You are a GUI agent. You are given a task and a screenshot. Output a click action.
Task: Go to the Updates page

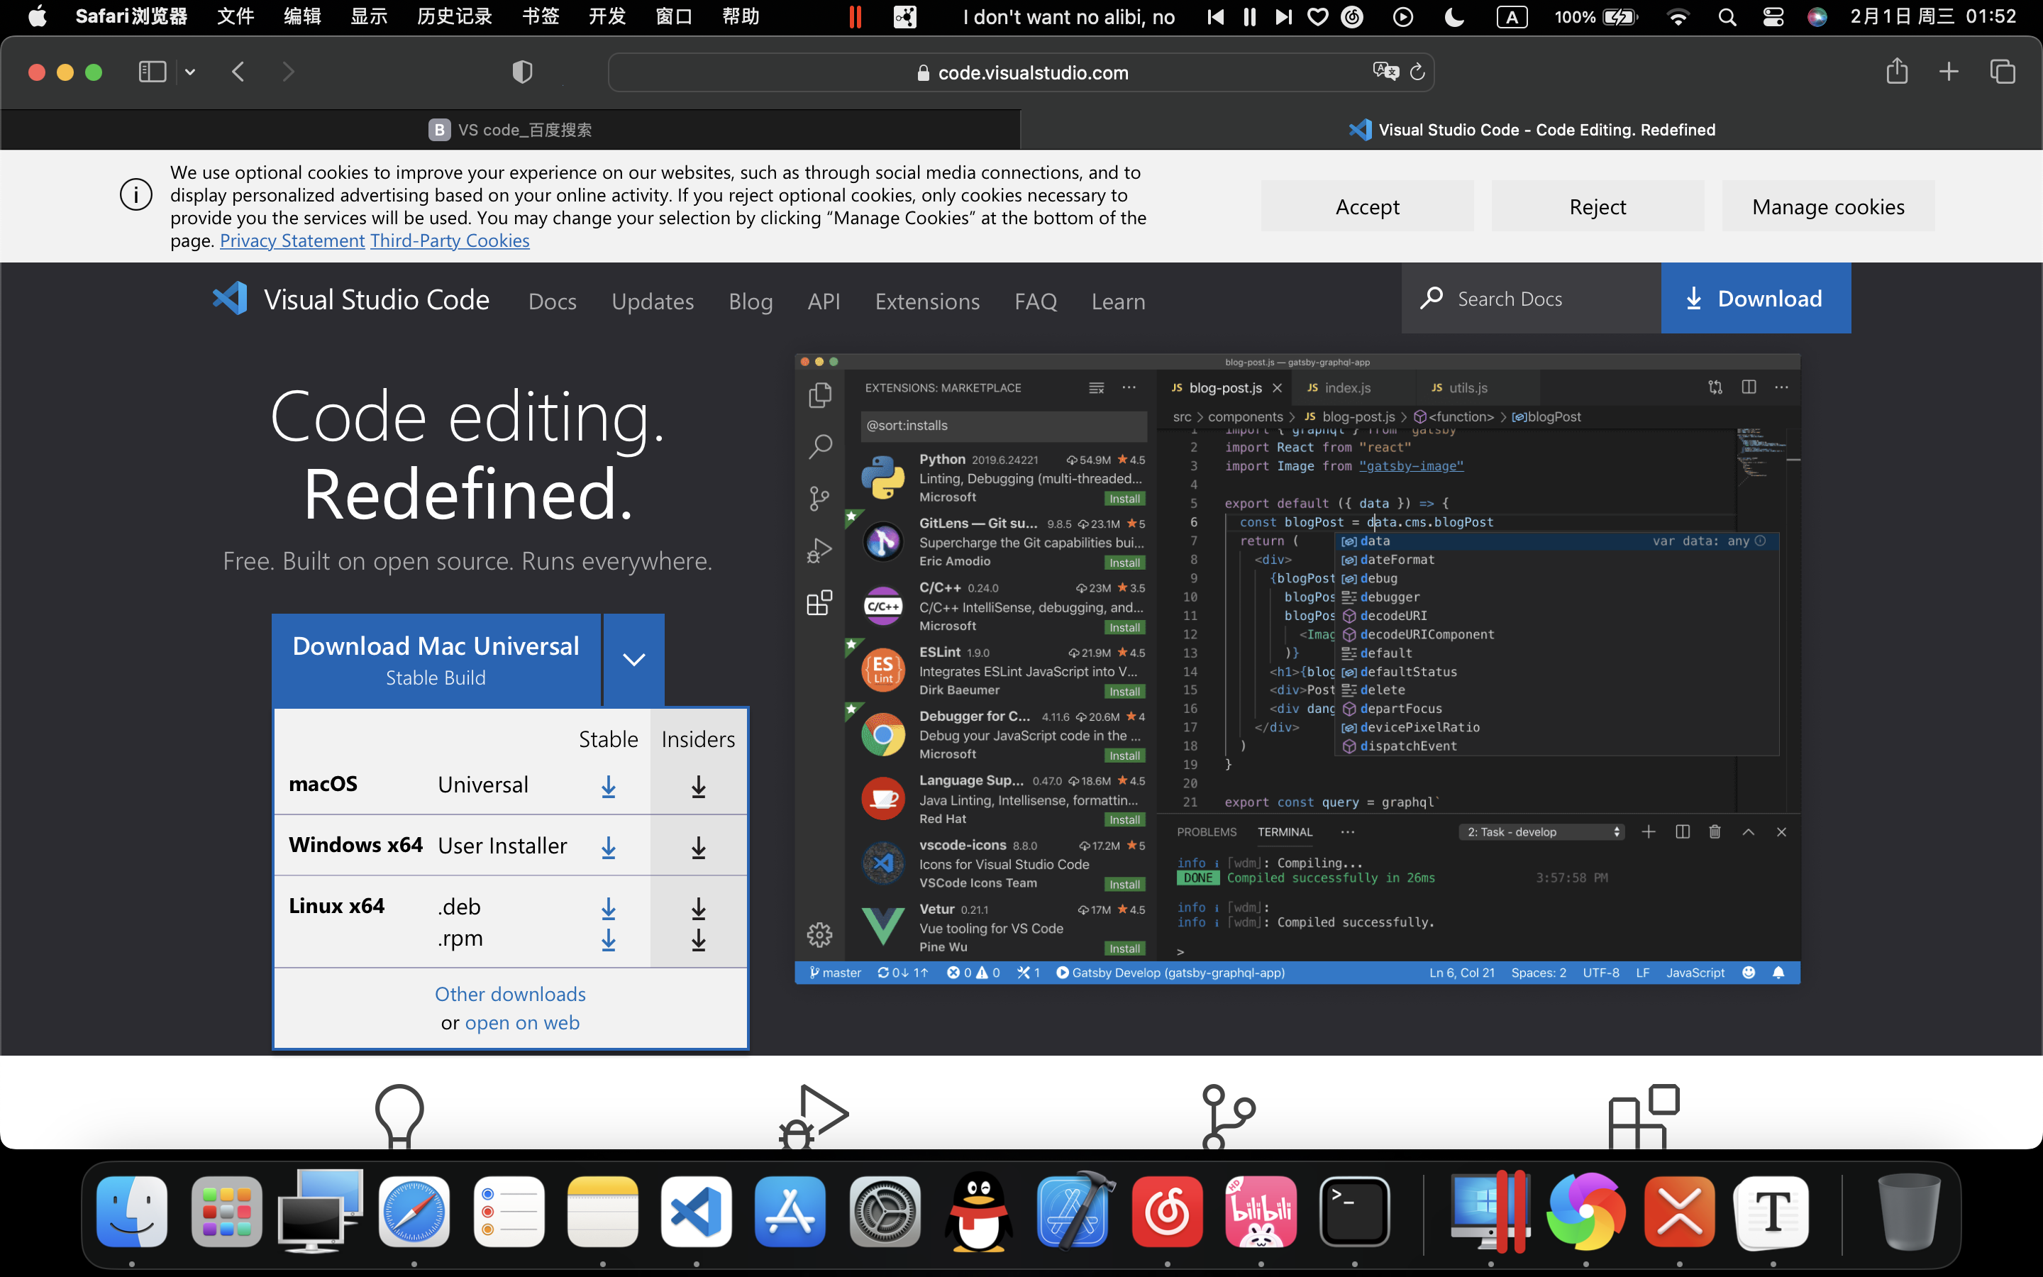click(x=653, y=302)
